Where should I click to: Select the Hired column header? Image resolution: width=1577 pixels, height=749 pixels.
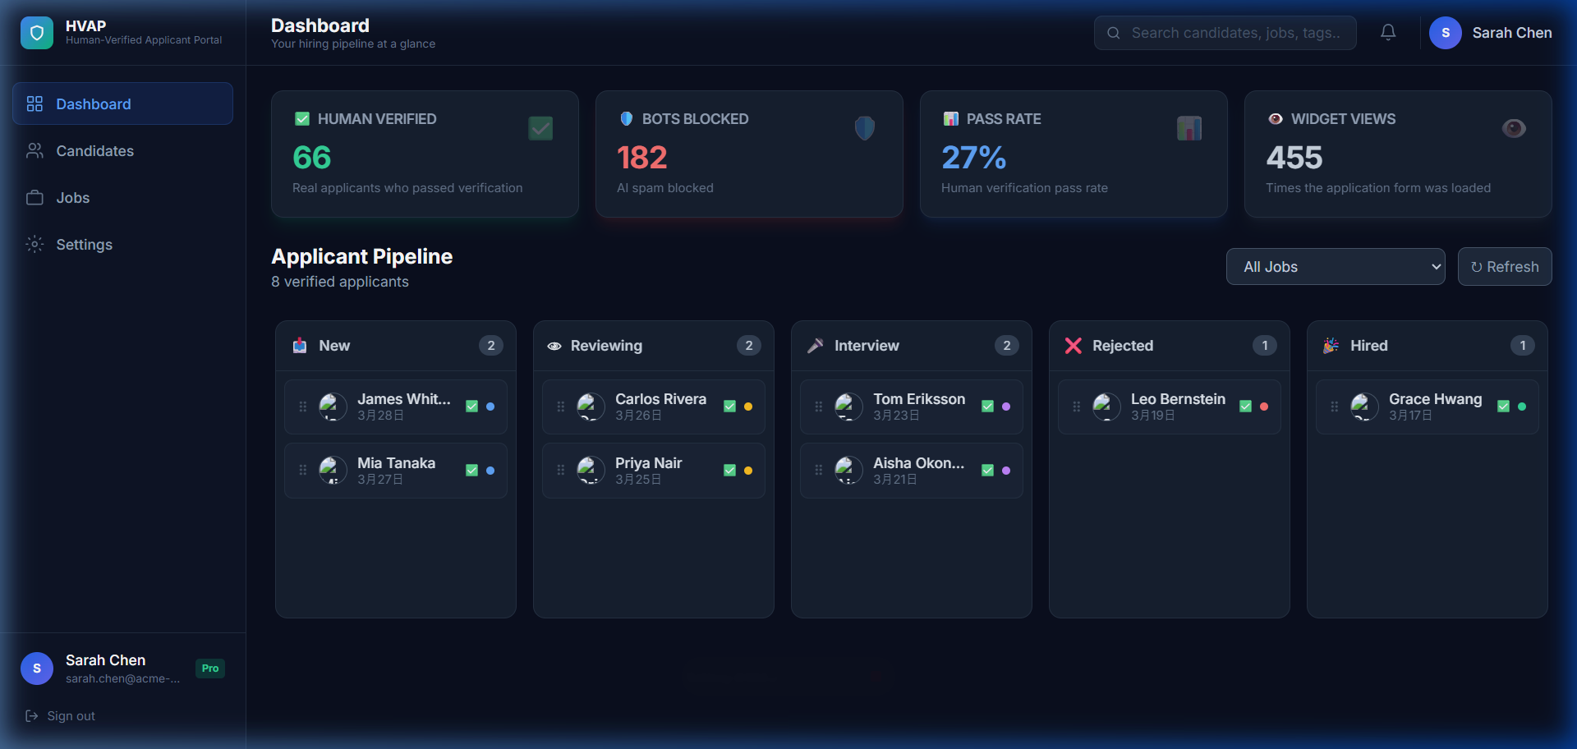coord(1368,346)
